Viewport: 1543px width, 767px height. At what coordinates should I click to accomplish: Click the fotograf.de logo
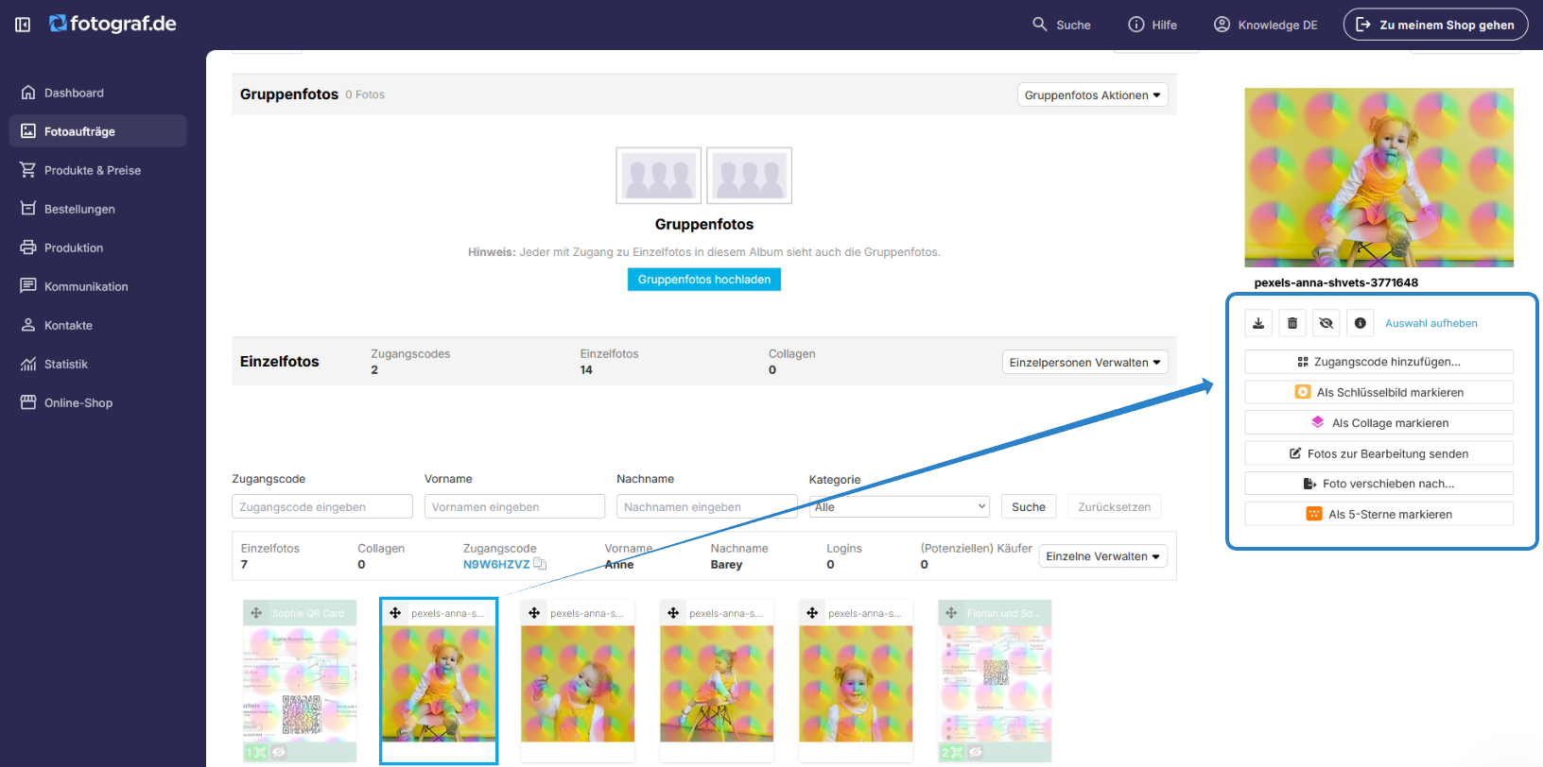point(113,24)
